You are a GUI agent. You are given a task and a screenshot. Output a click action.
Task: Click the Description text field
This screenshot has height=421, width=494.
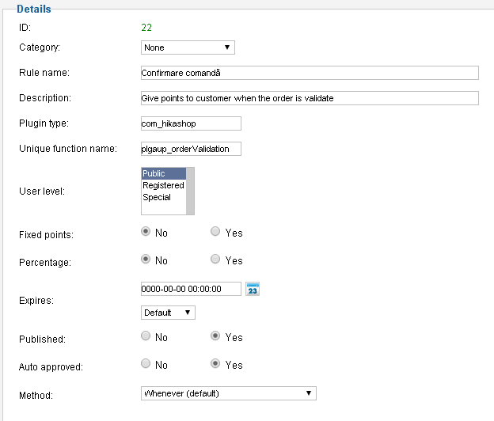[309, 98]
